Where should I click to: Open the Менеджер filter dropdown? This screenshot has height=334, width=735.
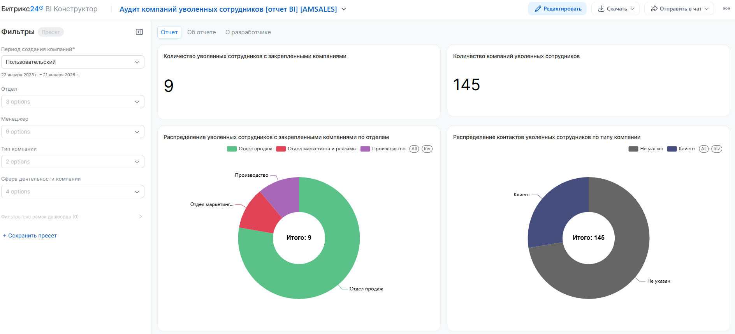pos(73,132)
